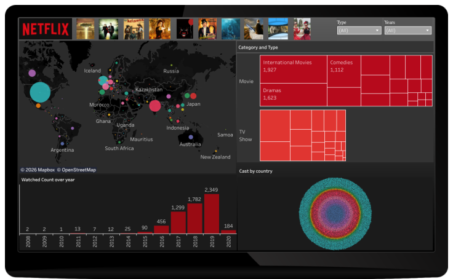
Task: Click the 2014 axis label
Action: pyautogui.click(x=128, y=242)
